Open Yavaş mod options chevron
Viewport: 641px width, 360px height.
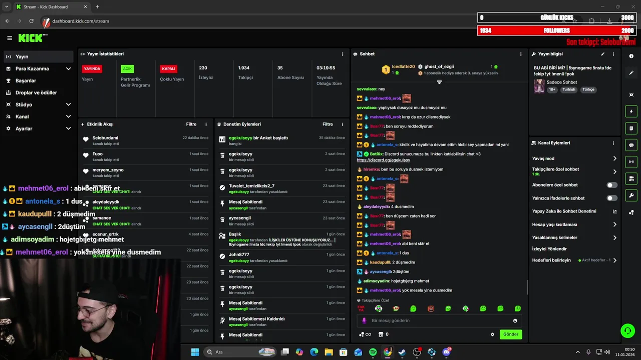click(x=614, y=158)
